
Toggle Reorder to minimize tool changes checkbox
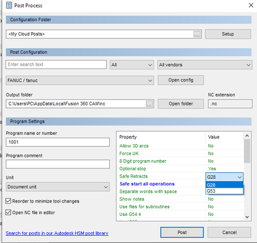(8, 201)
